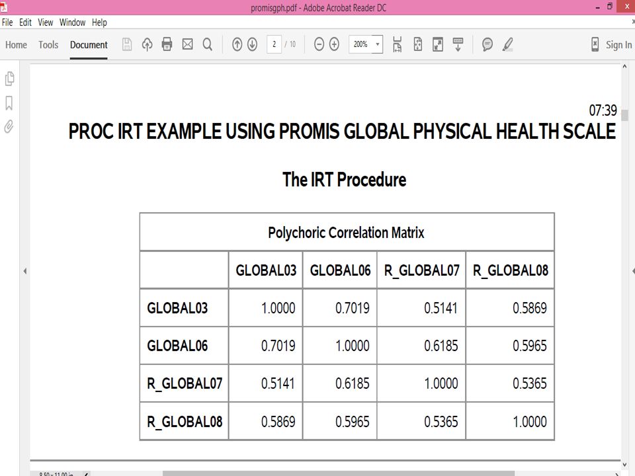Click the R_GLOBAL07 column header
The width and height of the screenshot is (635, 476).
tap(421, 270)
